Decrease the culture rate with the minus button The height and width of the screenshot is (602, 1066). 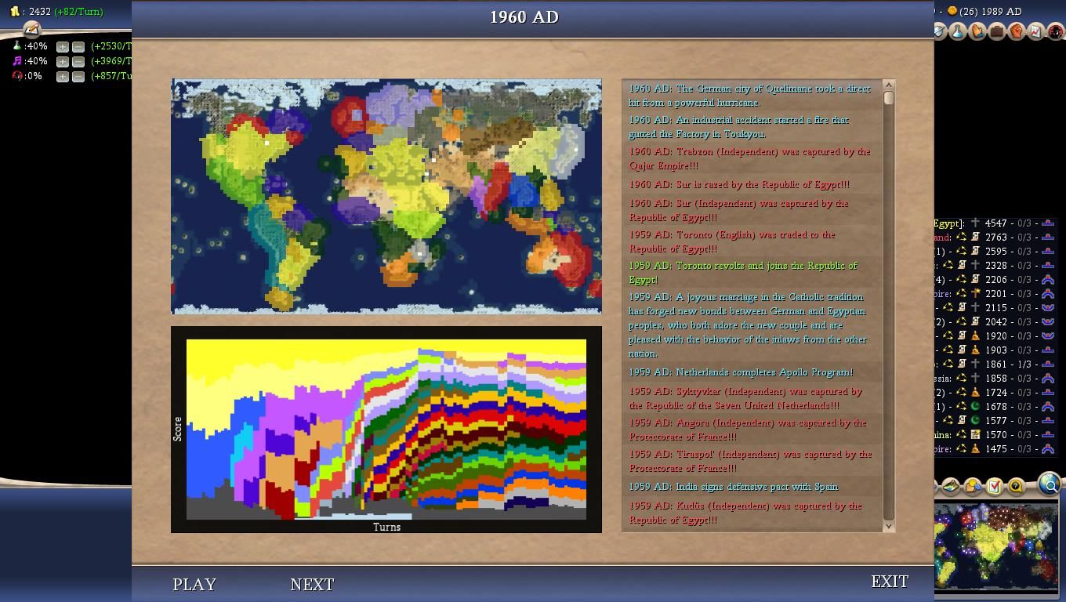point(78,62)
